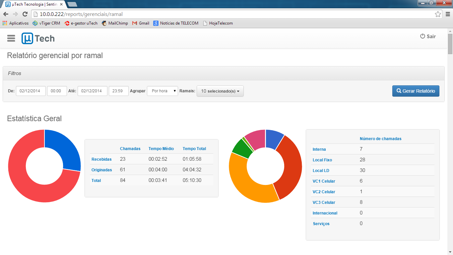This screenshot has width=453, height=255.
Task: Open vTiger CRM bookmark
Action: [x=46, y=23]
